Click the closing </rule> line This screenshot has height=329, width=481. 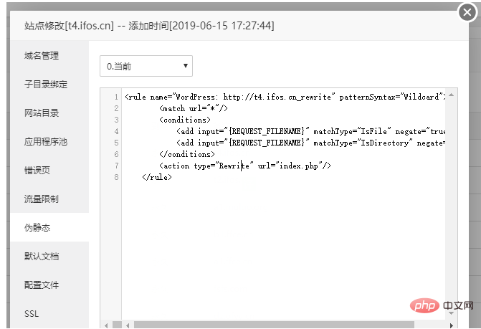click(157, 177)
